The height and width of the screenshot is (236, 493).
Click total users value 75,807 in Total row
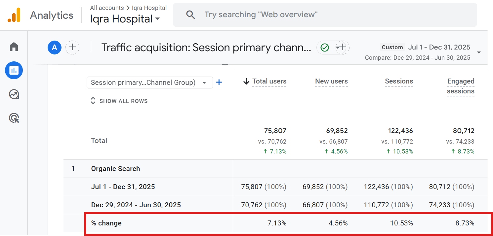[x=275, y=131]
